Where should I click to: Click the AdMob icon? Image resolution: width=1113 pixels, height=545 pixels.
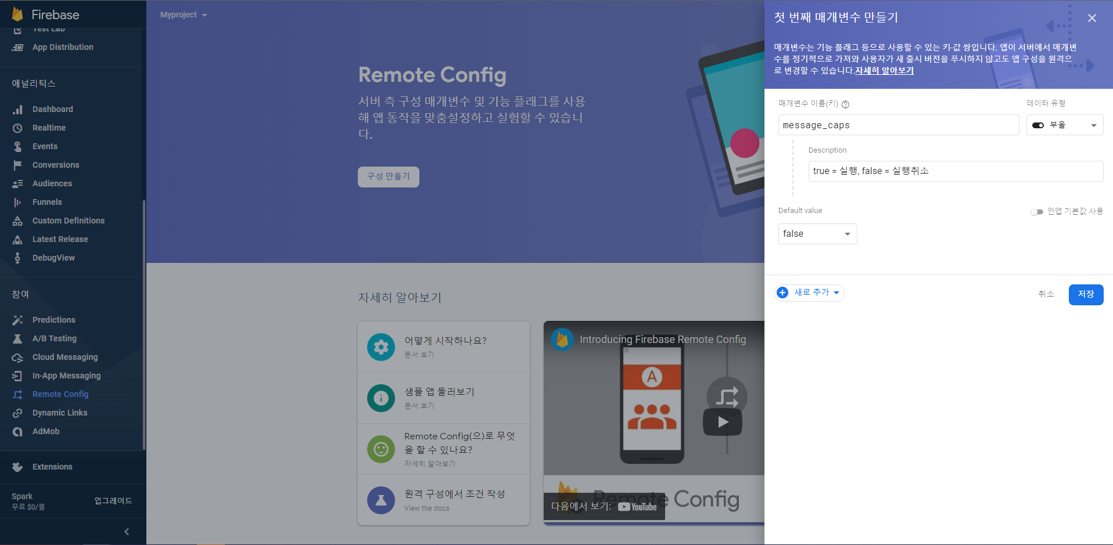[18, 431]
